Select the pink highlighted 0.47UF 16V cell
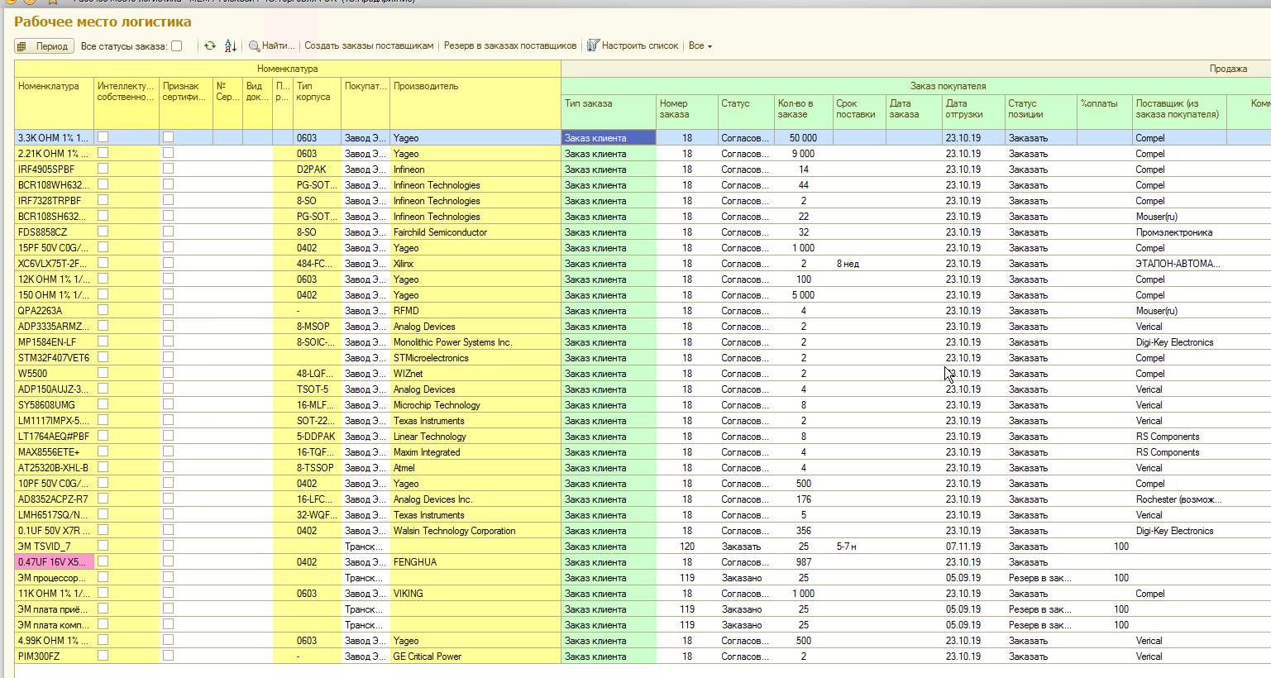 pos(54,562)
